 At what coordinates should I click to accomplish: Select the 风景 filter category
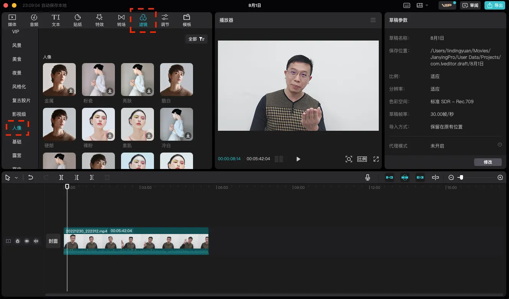pos(17,45)
